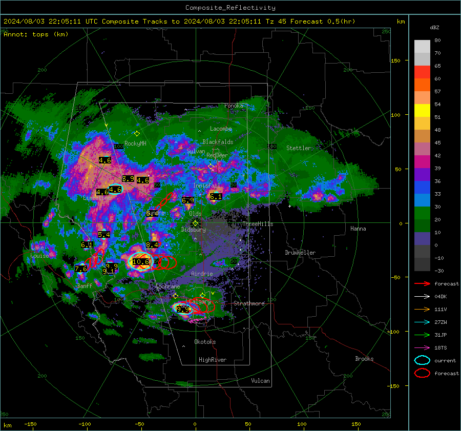This screenshot has width=461, height=431.
Task: Click the HighRiver city label
Action: 213,360
